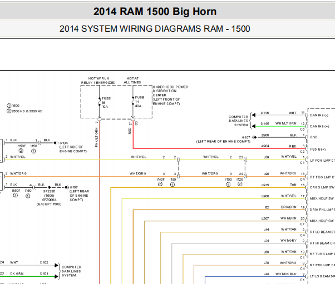Select the "WHT/BRN" wire color label
335x284 pixels.
coord(288,218)
